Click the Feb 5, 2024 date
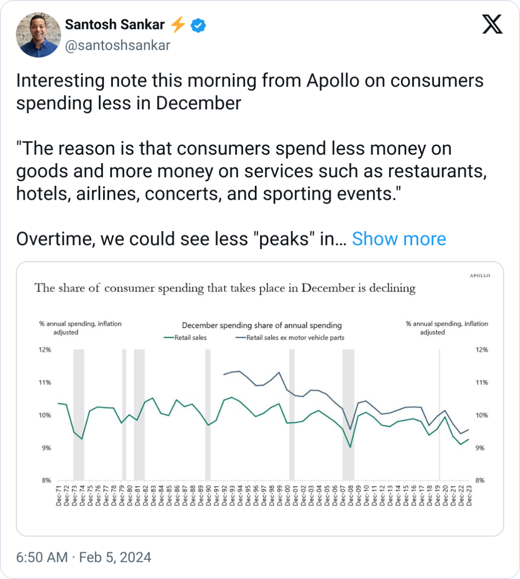This screenshot has width=520, height=579. coord(115,557)
